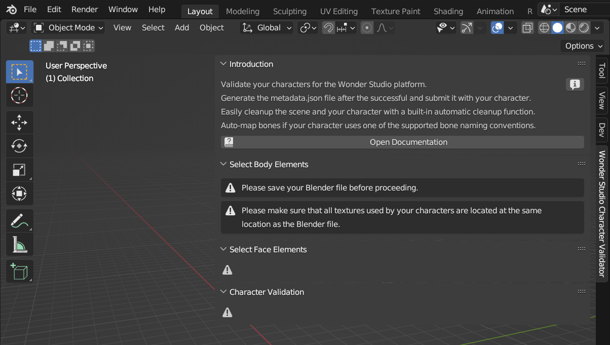Select the Scale tool

19,170
